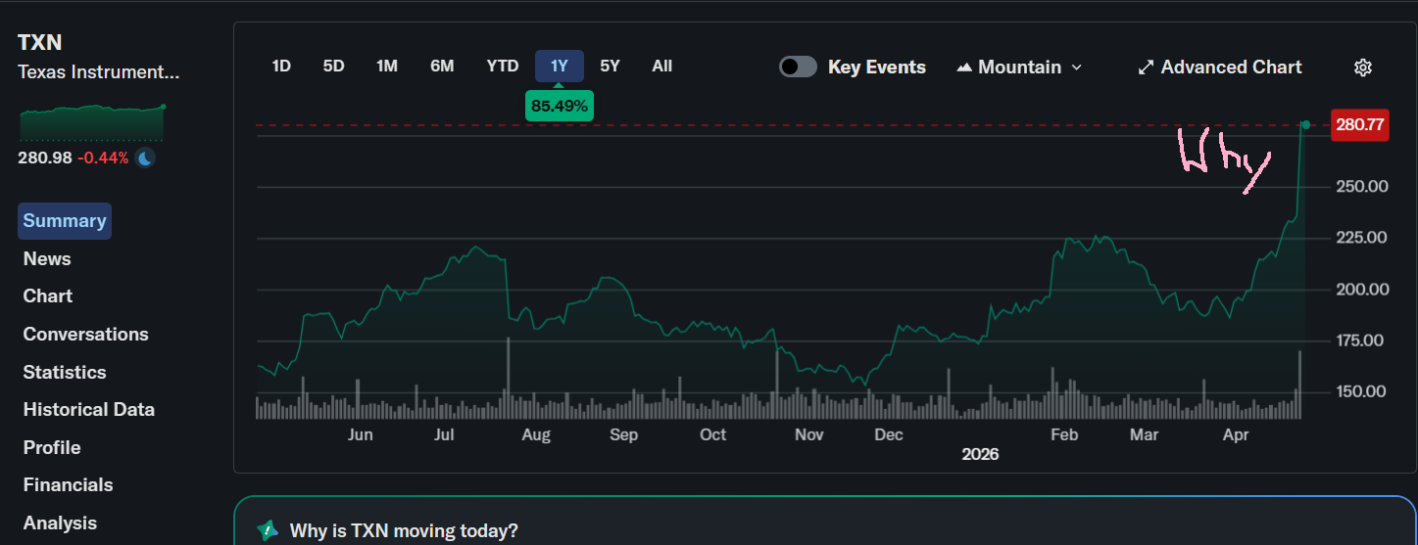Viewport: 1418px width, 545px height.
Task: Go to the Profile section
Action: [52, 448]
